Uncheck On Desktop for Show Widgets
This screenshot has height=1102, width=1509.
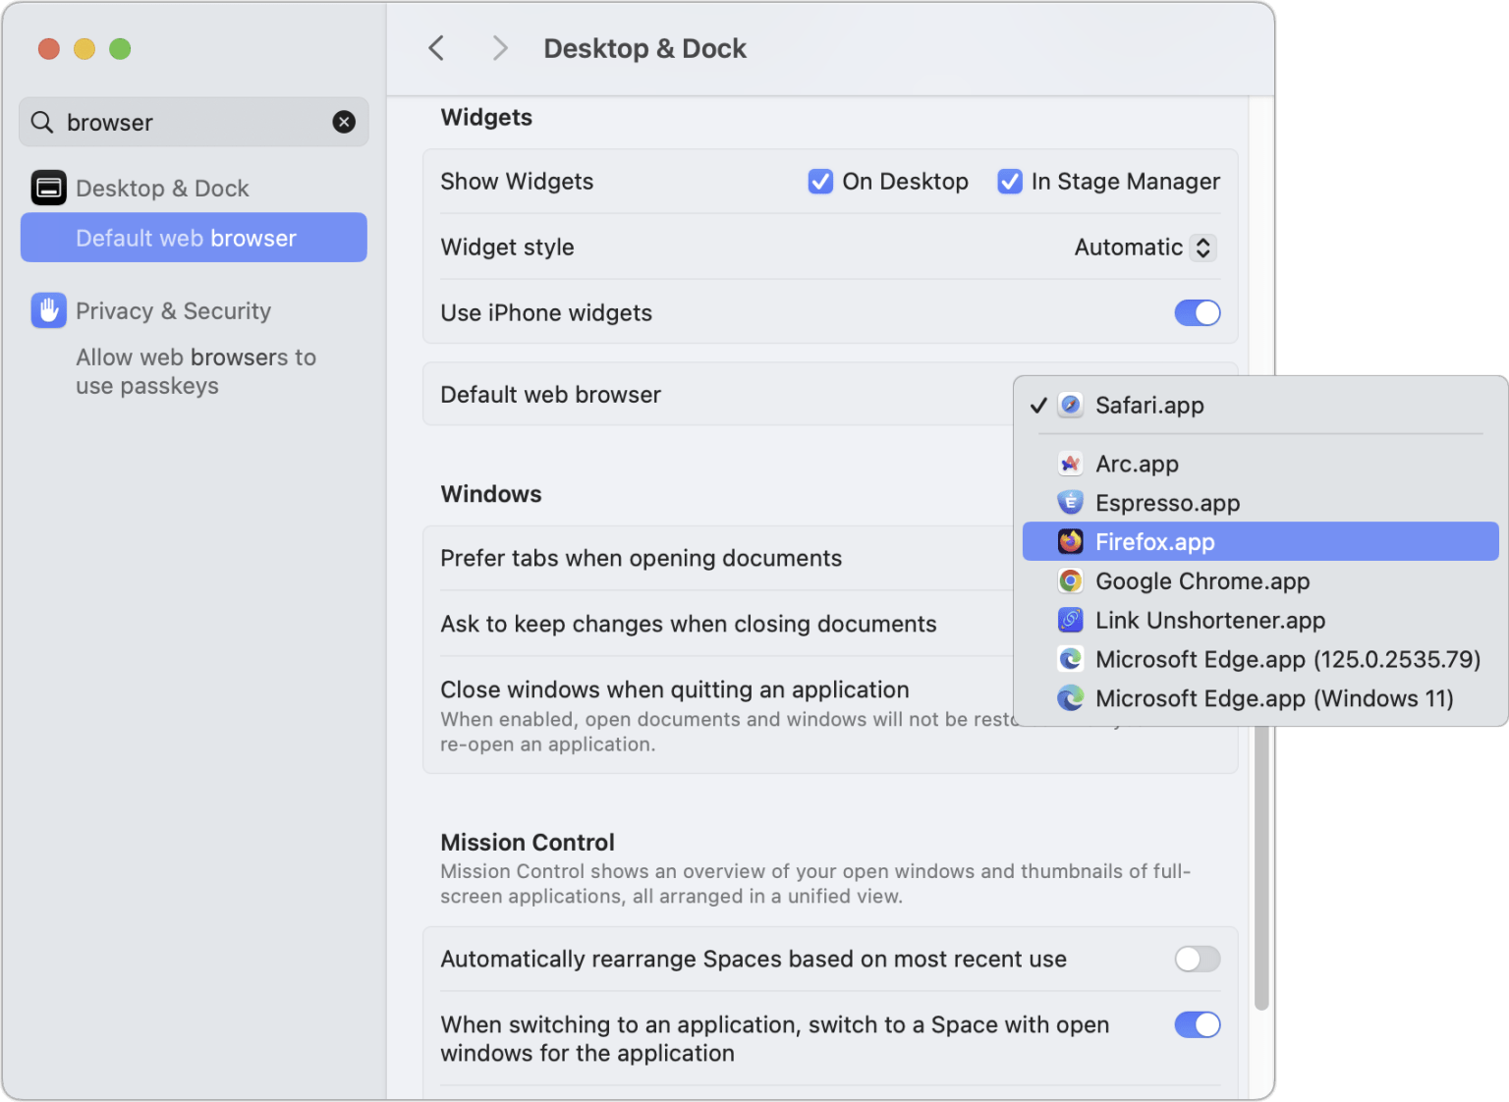pos(820,182)
